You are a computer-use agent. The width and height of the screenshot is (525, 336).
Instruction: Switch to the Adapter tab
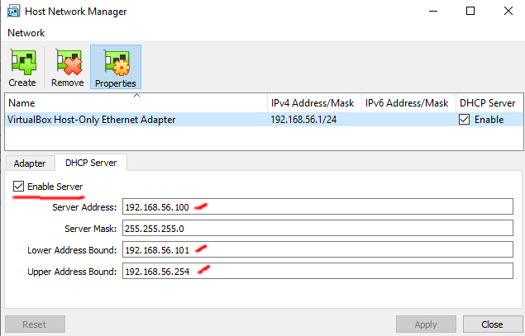tap(29, 163)
